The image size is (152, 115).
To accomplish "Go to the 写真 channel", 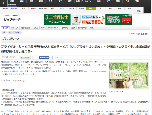I will pyautogui.click(x=110, y=8).
